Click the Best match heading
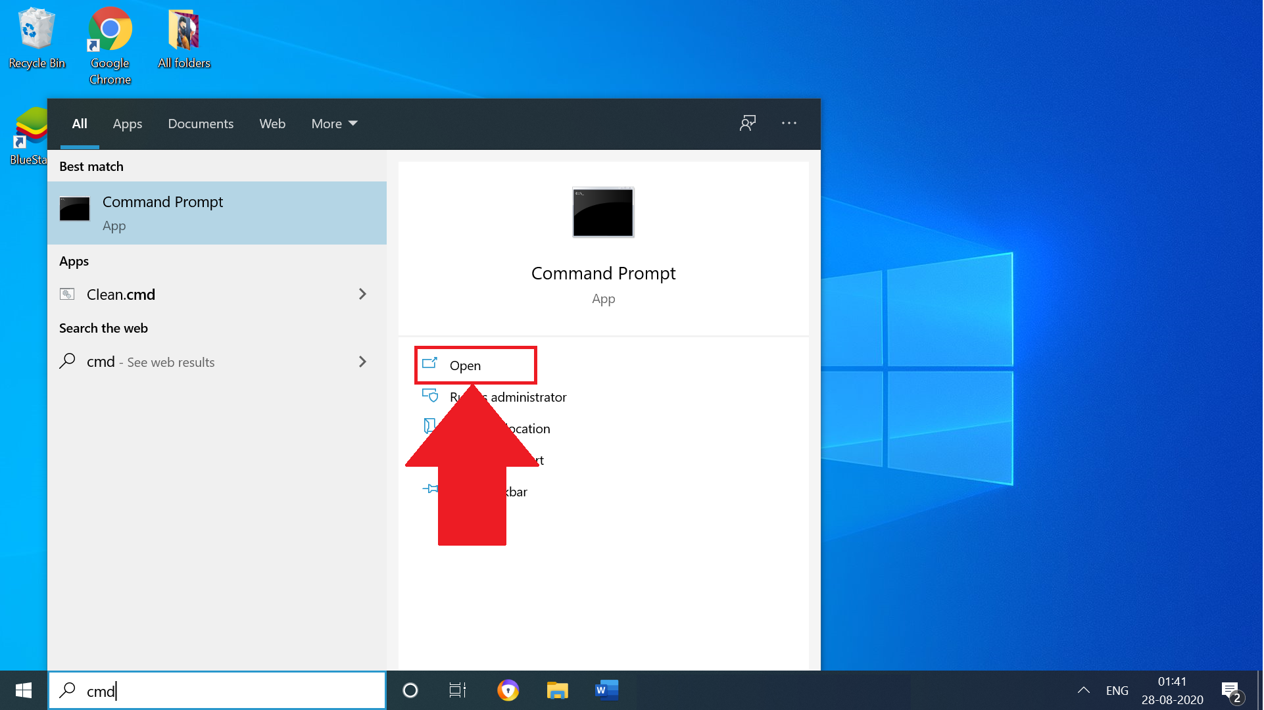The height and width of the screenshot is (710, 1264). 91,166
